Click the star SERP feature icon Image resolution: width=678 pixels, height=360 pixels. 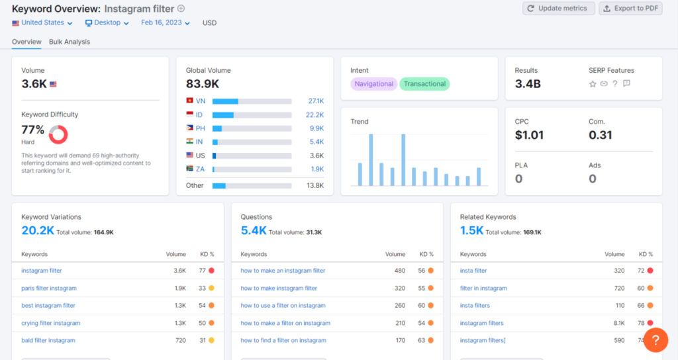click(x=593, y=84)
